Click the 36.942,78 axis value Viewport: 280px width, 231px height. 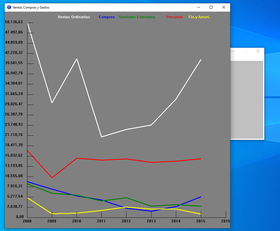[x=14, y=73]
